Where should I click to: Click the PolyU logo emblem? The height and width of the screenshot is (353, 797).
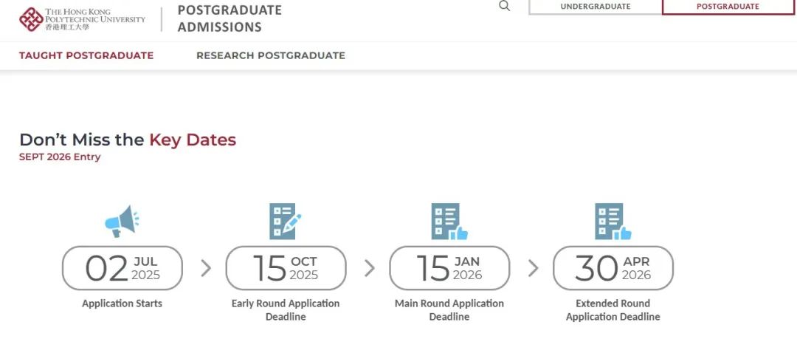31,19
